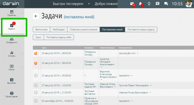This screenshot has height=105, width=194.
Task: Click Поставить задачу себе button
Action: 59,37
